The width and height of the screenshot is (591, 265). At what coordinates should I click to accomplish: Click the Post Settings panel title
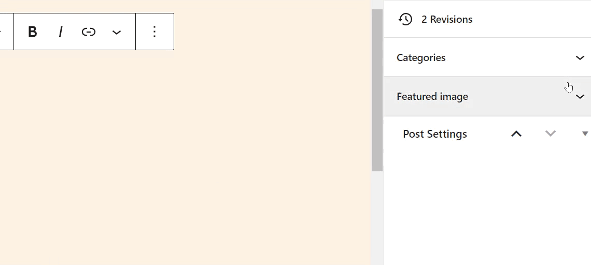tap(435, 134)
